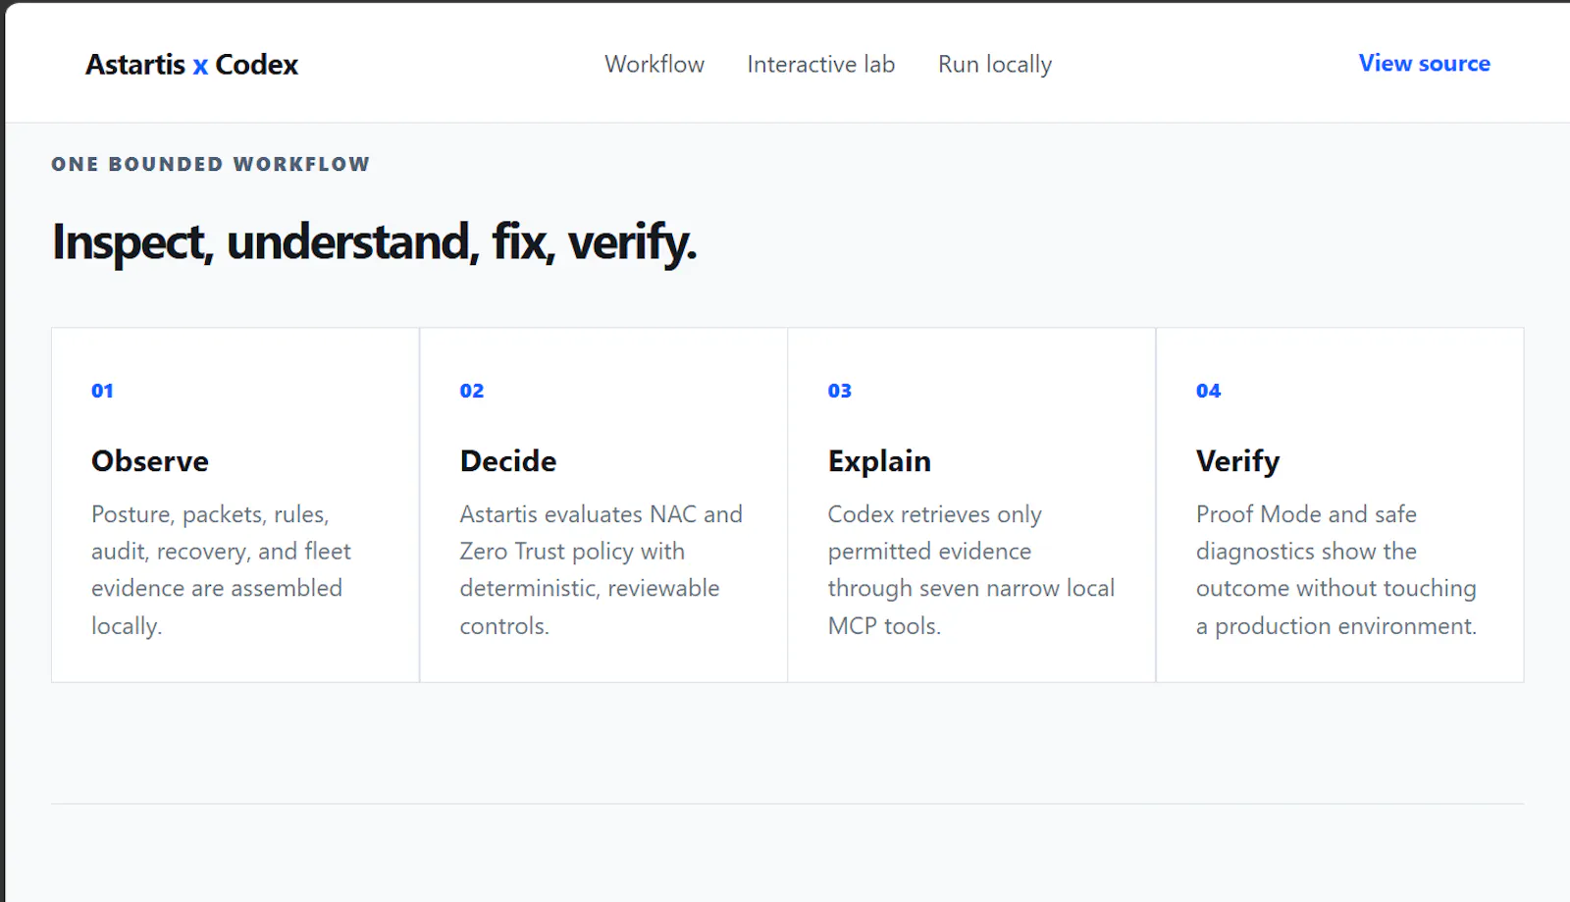Click the Observe card description text
The image size is (1570, 902).
(221, 569)
